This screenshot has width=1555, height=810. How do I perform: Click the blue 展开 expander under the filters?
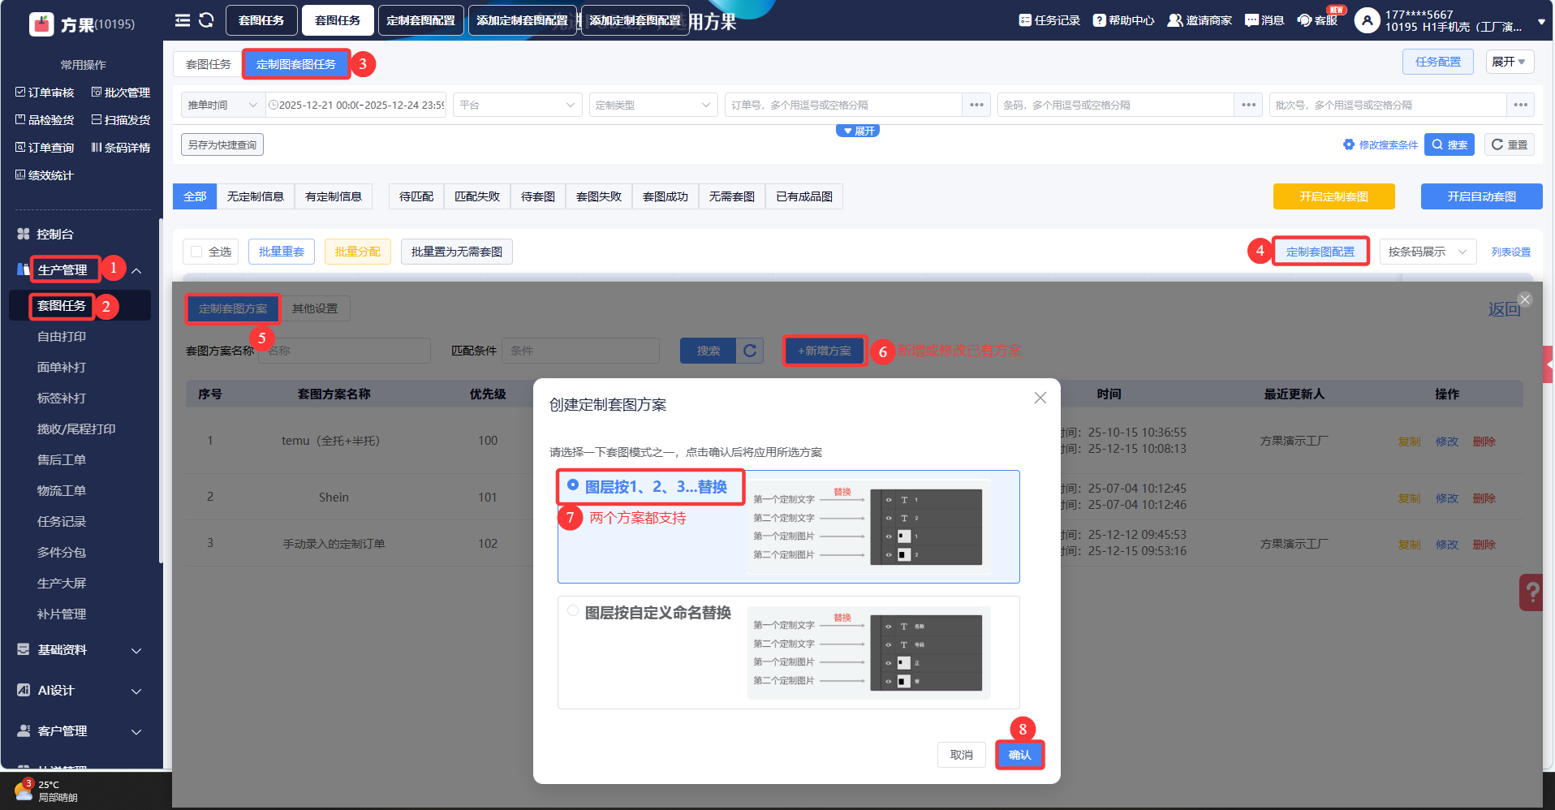click(x=858, y=131)
